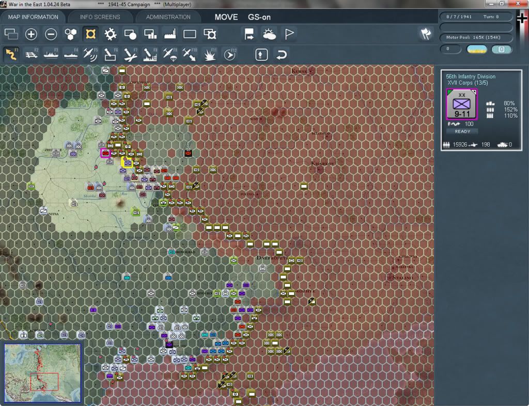Image resolution: width=529 pixels, height=406 pixels.
Task: Select the amphibious transport F4 ship icon
Action: click(x=71, y=54)
